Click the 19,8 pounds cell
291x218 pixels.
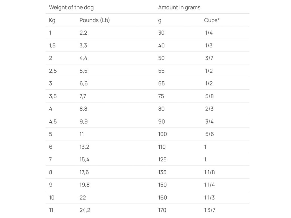pos(84,185)
